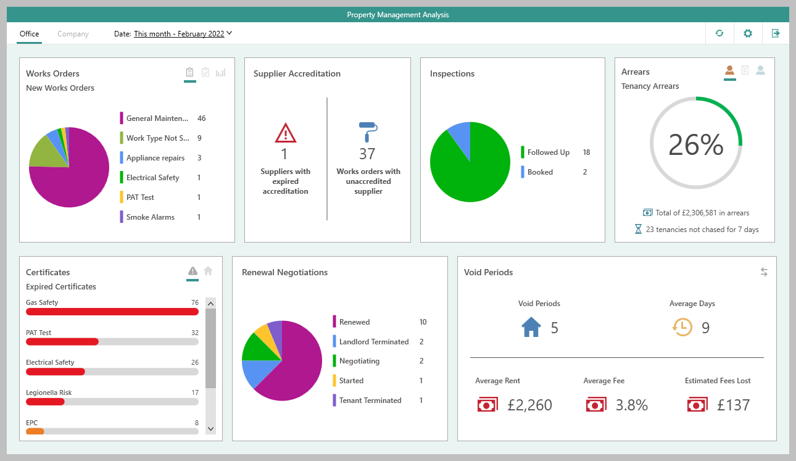Switch to the document icon in Arrears
The image size is (796, 461).
[745, 70]
